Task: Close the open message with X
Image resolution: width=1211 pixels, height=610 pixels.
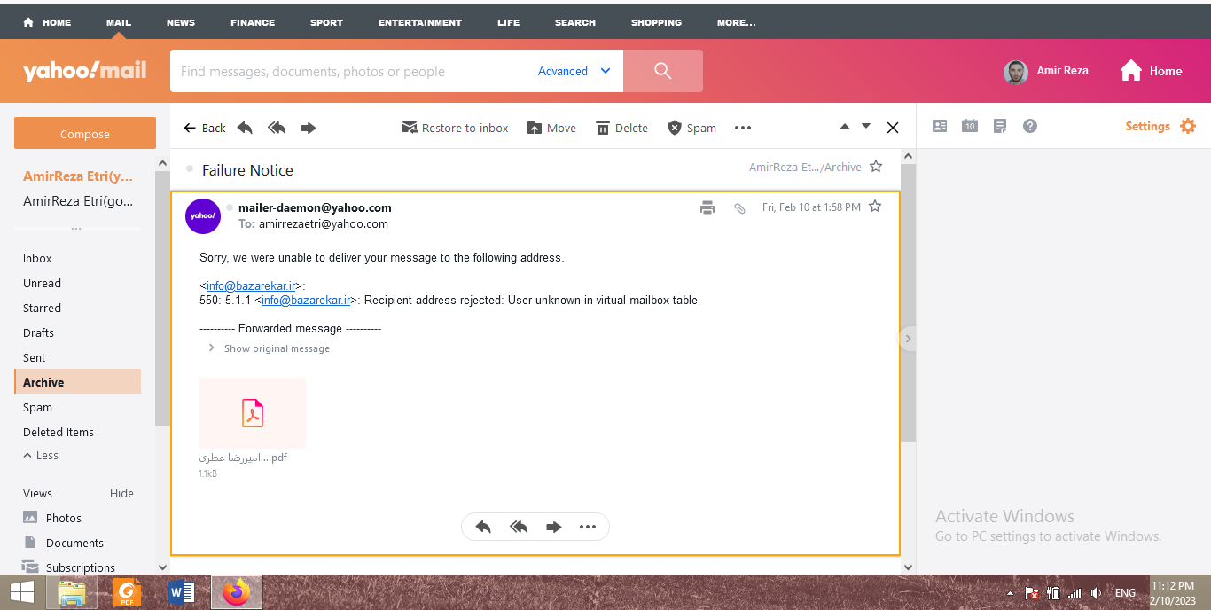Action: coord(893,128)
